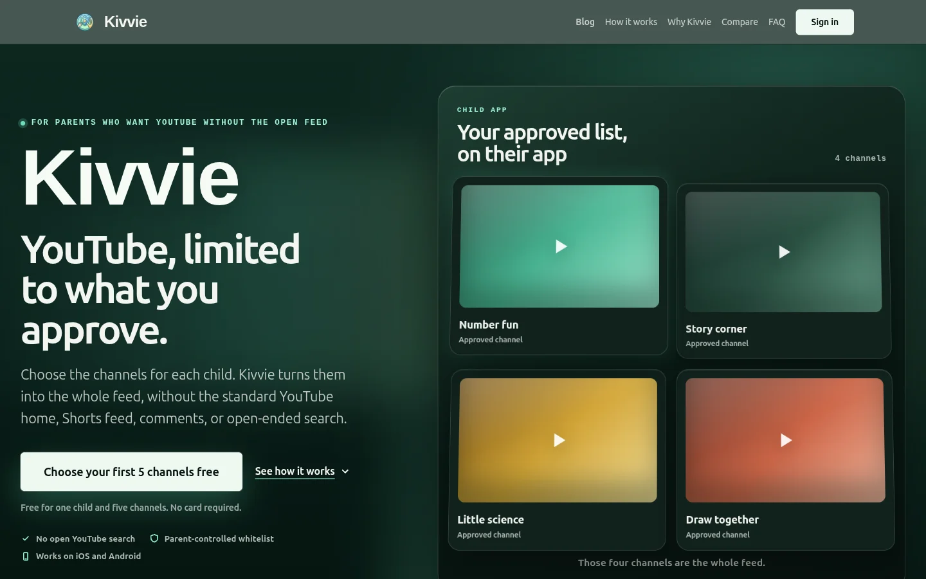Image resolution: width=926 pixels, height=579 pixels.
Task: Click the Kivvie logo icon in the header
Action: coord(85,22)
